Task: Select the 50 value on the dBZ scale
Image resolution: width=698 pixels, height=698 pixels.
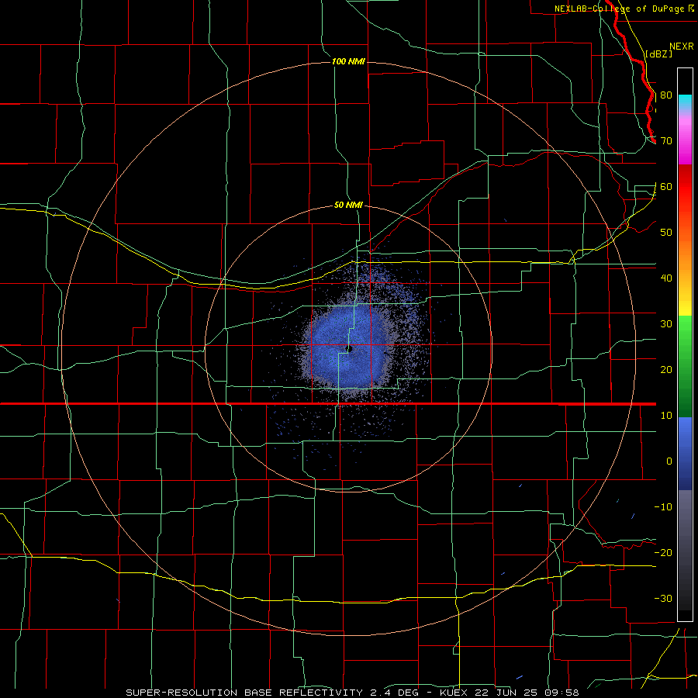Action: pos(666,233)
